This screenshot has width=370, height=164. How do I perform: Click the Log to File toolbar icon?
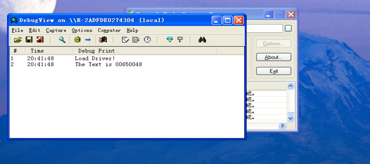[x=40, y=40]
